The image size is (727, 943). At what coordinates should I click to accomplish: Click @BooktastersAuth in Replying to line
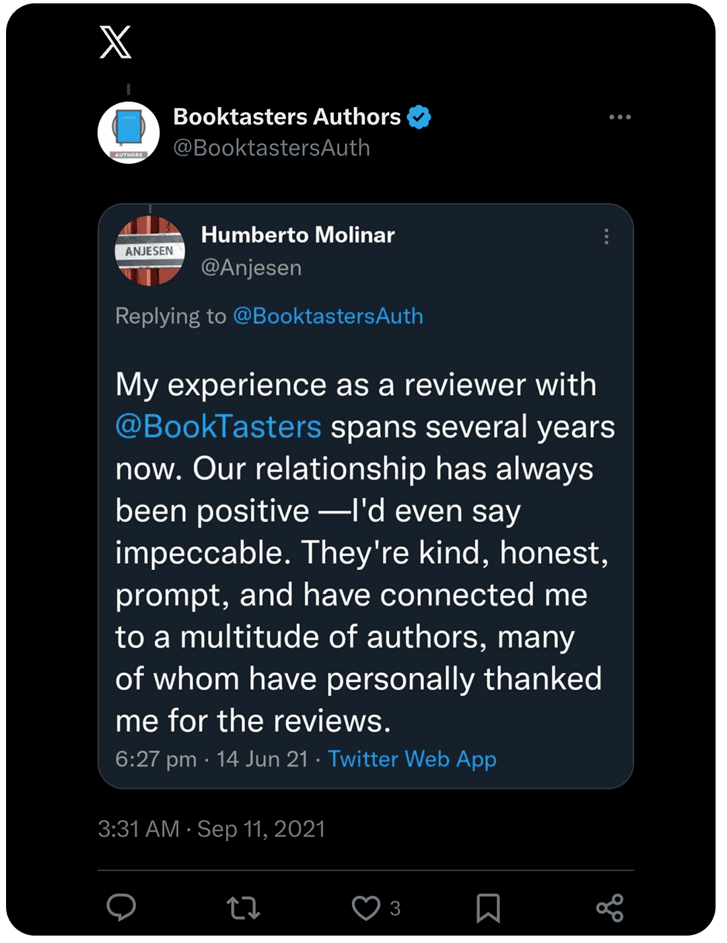pos(328,316)
